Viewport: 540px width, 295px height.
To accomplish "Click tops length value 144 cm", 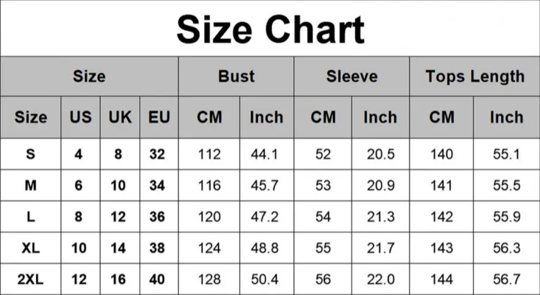I will tap(441, 280).
